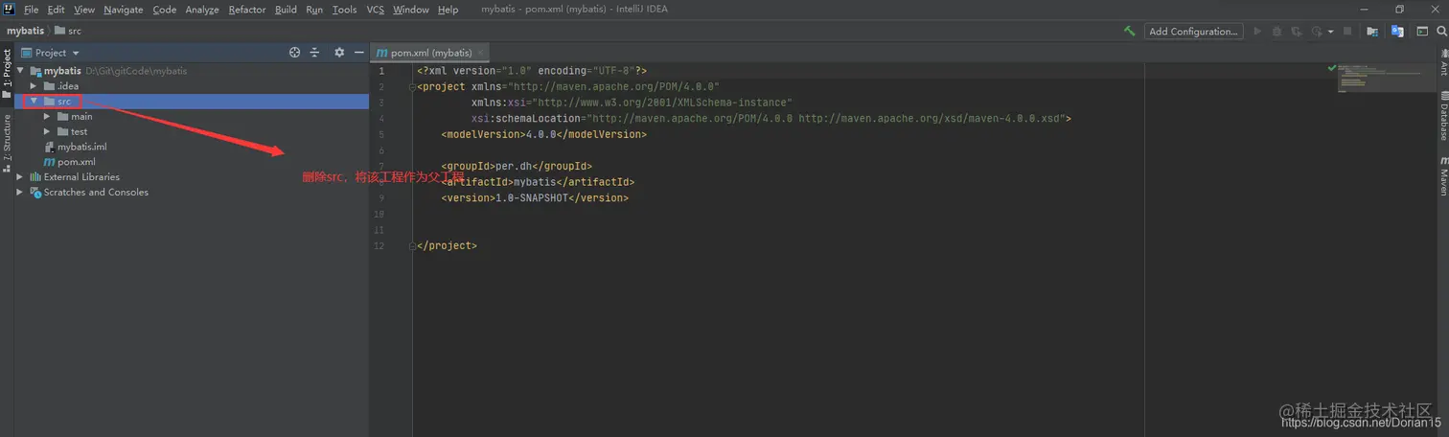Collapse the mybatis root project node

21,71
